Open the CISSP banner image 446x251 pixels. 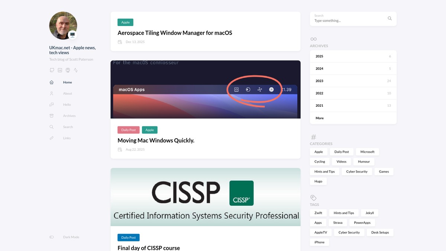click(206, 197)
